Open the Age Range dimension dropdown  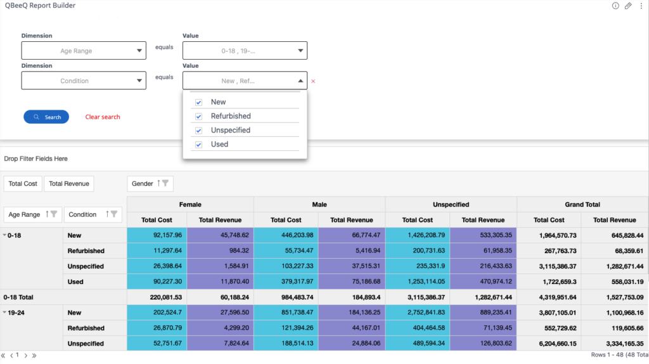[84, 51]
